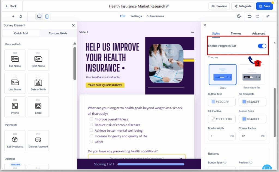
Task: Edit the Corner Radius field
Action: click(x=253, y=136)
